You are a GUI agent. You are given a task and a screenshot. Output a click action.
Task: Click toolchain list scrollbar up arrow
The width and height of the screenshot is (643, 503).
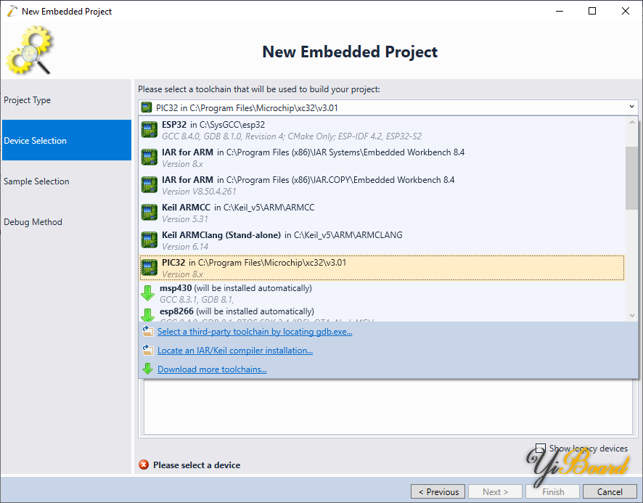point(632,122)
